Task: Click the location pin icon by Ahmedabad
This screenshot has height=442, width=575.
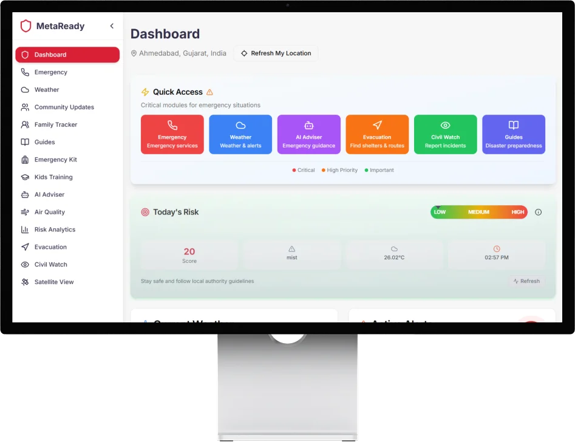Action: coord(134,53)
